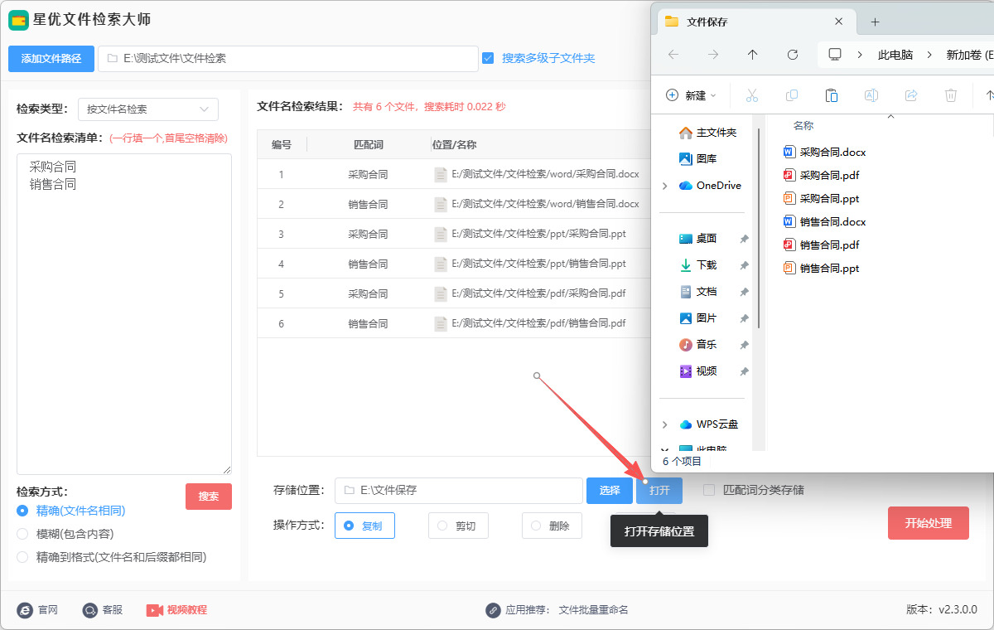
Task: Click the Rename icon in Explorer toolbar
Action: (x=871, y=95)
